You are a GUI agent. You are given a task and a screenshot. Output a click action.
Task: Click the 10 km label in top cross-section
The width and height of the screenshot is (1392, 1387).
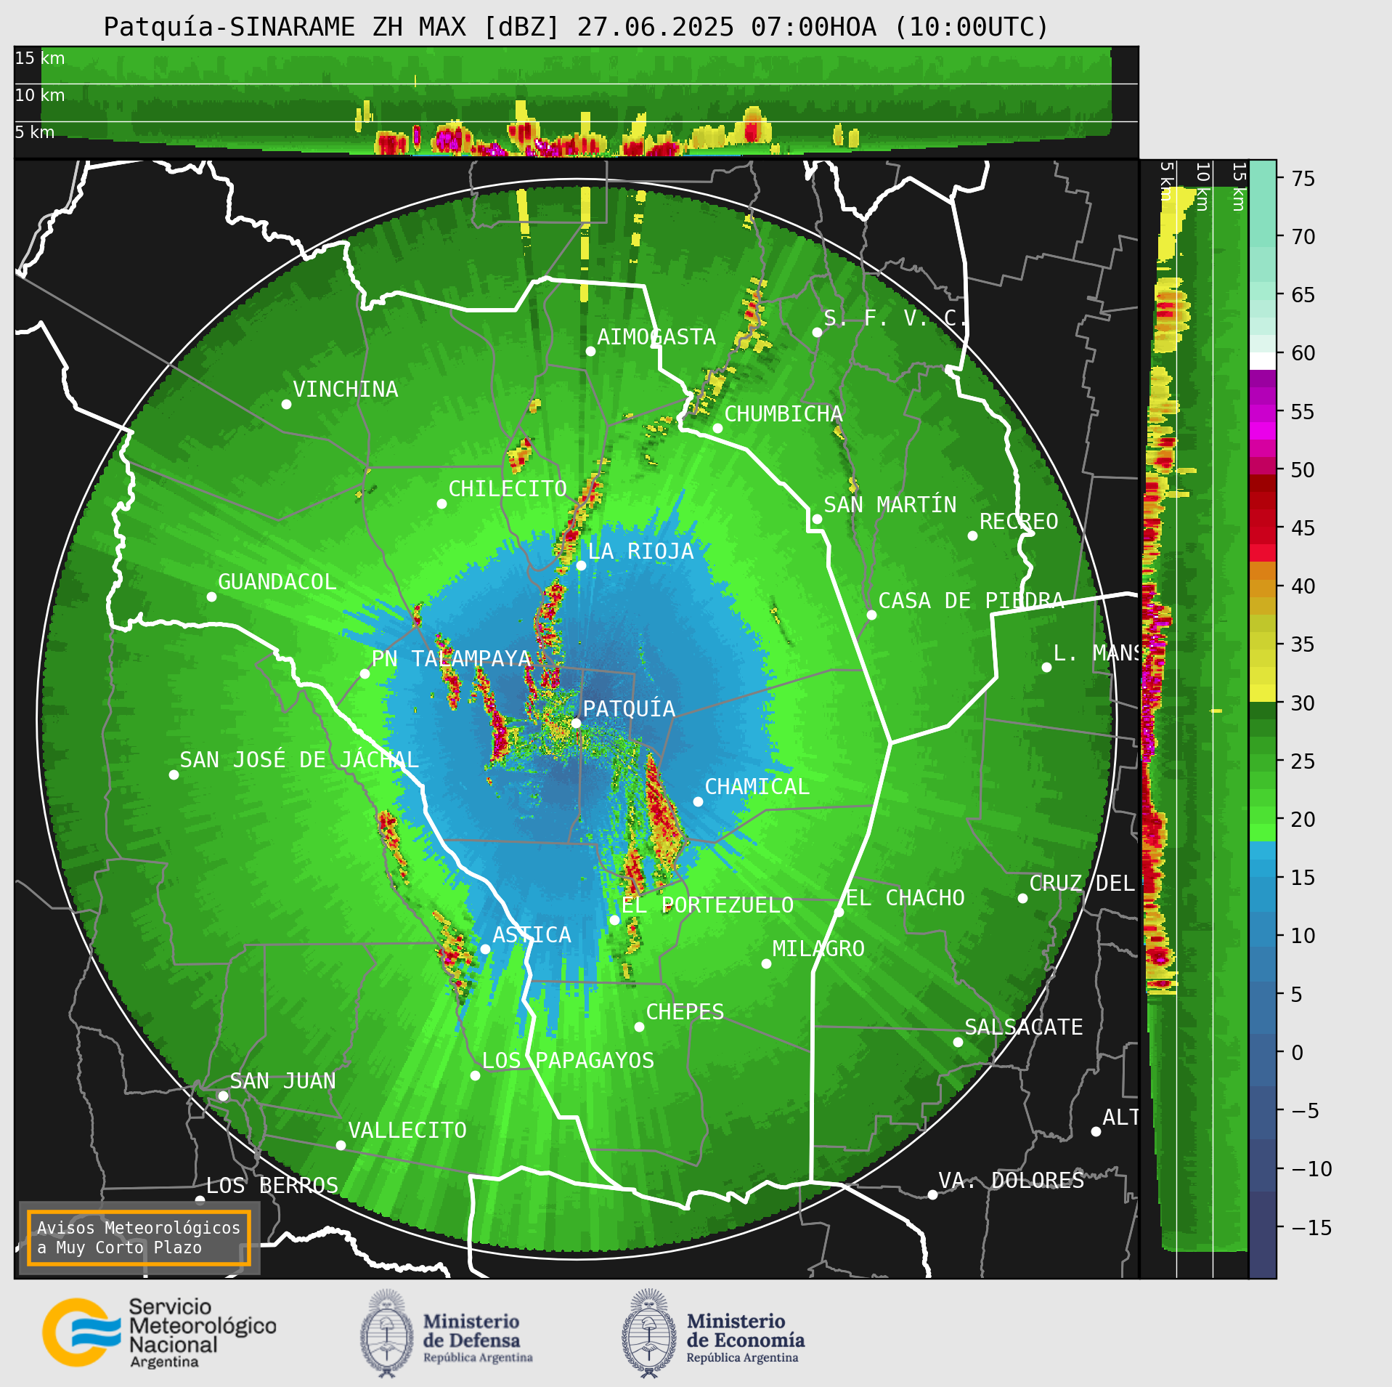pyautogui.click(x=40, y=95)
